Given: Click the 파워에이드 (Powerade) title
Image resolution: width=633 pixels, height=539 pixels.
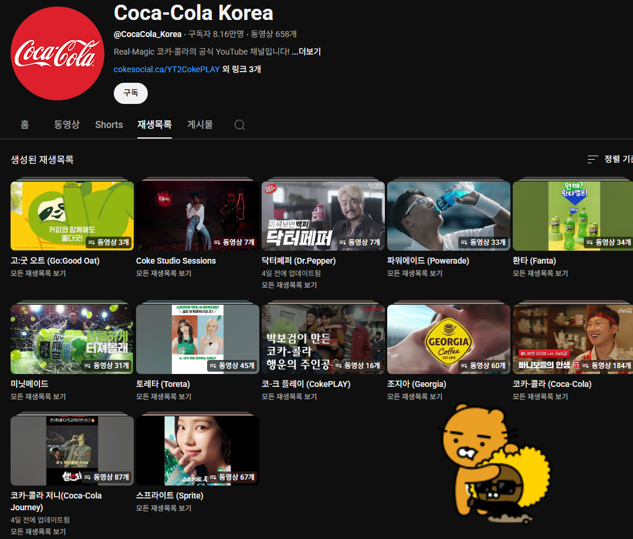Looking at the screenshot, I should click(x=428, y=261).
